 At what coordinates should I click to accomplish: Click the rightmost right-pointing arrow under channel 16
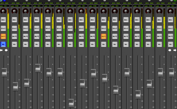(x=175, y=50)
